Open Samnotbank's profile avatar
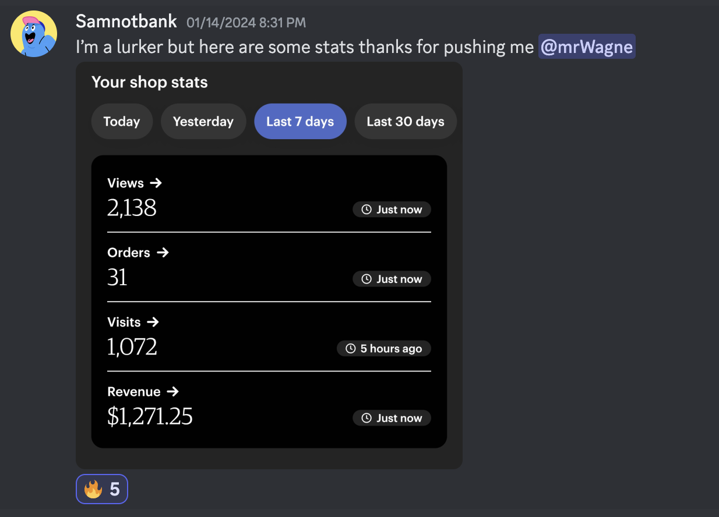The image size is (719, 517). (x=34, y=34)
